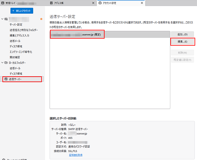The height and width of the screenshot is (160, 197).
Task: Click the ローカルフォルダー folder icon
Action: pyautogui.click(x=6, y=63)
